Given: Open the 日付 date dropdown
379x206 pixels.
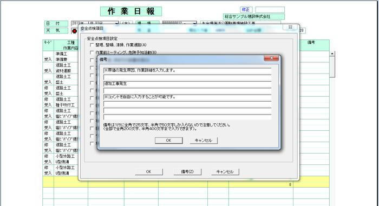Looking at the screenshot, I should tap(117, 23).
